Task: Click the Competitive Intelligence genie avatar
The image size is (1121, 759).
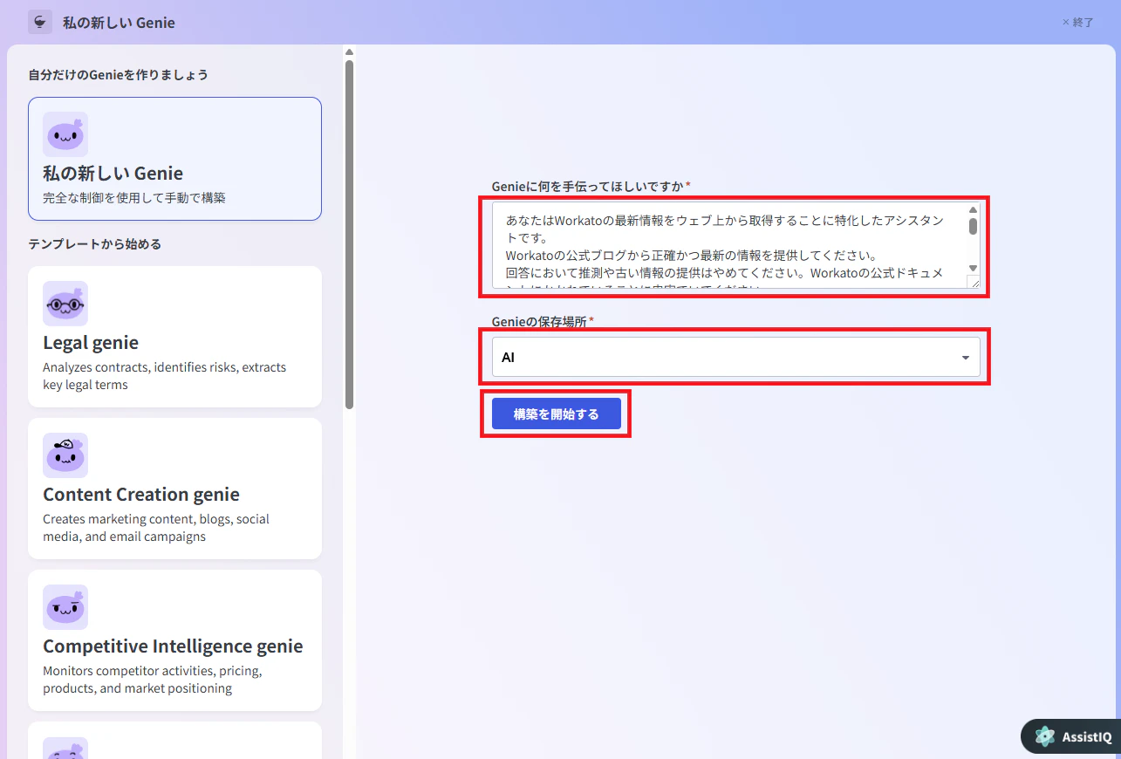Action: 65,607
